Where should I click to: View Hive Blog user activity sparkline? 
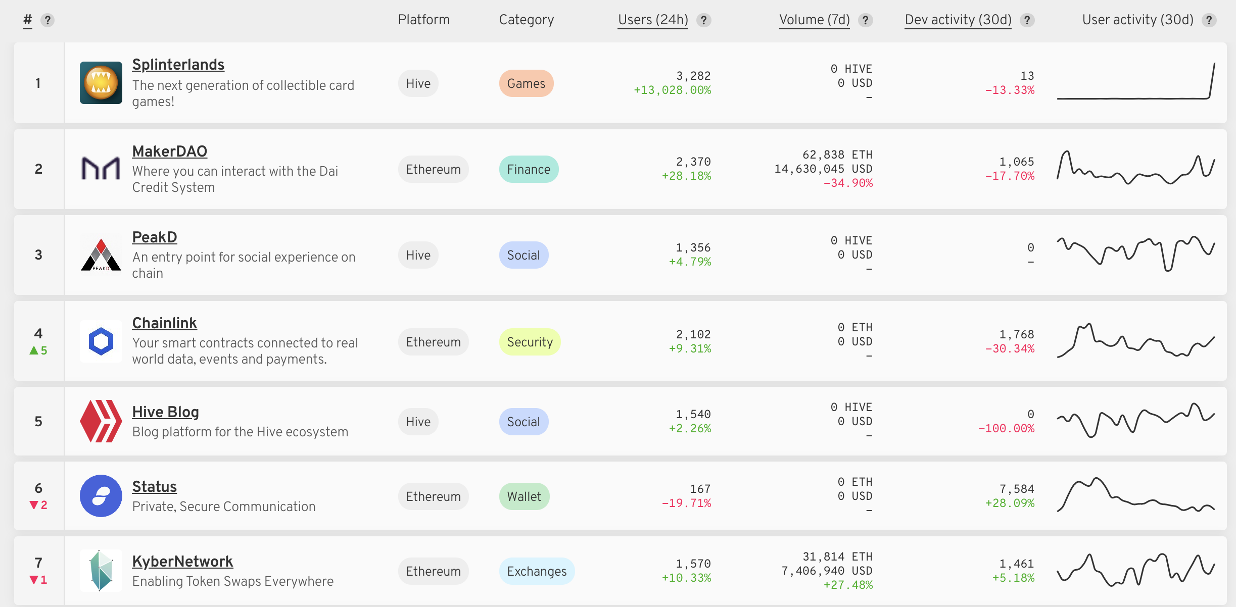1136,420
